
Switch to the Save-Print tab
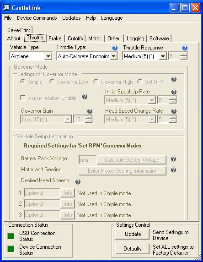point(18,30)
